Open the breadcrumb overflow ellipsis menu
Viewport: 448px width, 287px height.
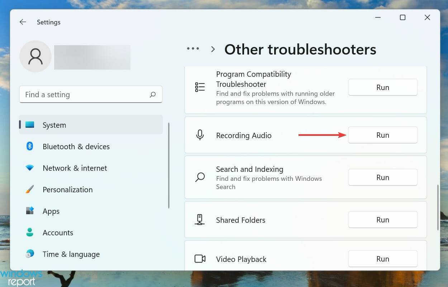click(x=193, y=48)
